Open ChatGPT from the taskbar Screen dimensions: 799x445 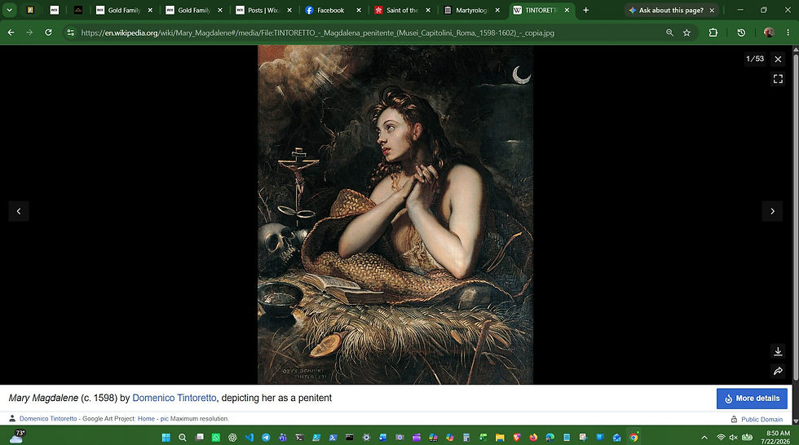(x=233, y=438)
